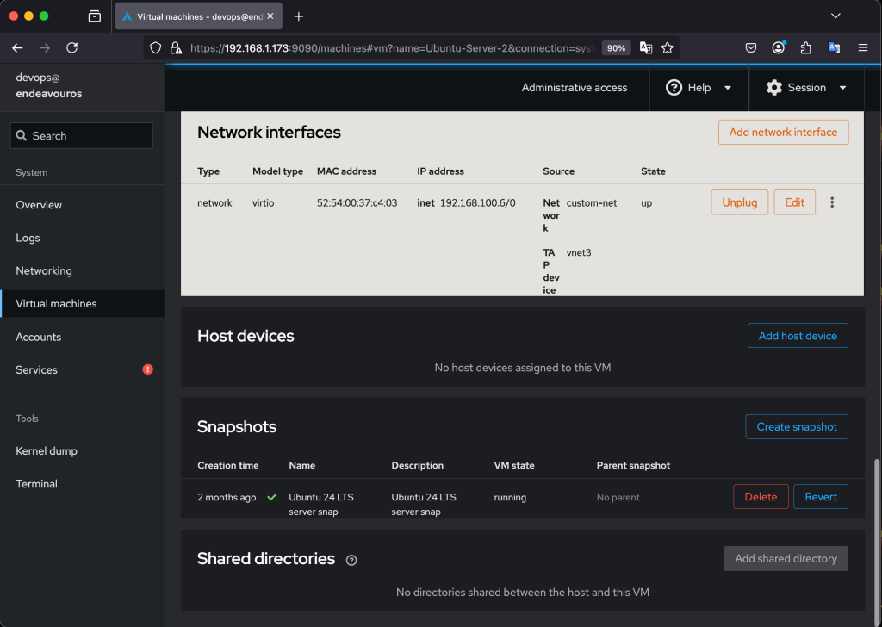Click the 90% zoom level indicator

point(616,48)
